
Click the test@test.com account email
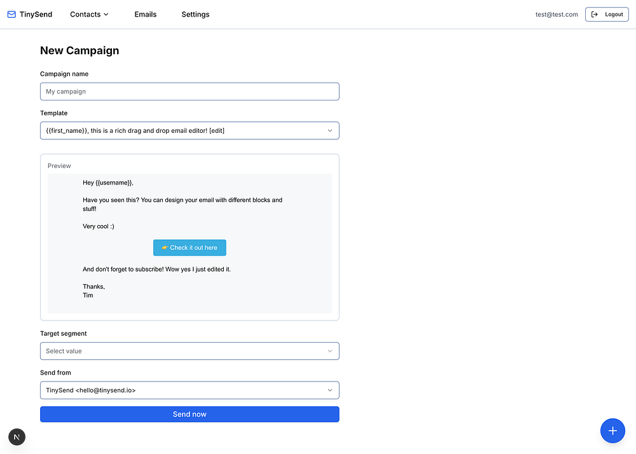tap(556, 15)
